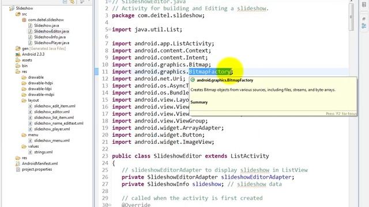Viewport: 369px width, 207px height.
Task: Select SlideshowPlayer.java in the package tree
Action: coord(52,43)
